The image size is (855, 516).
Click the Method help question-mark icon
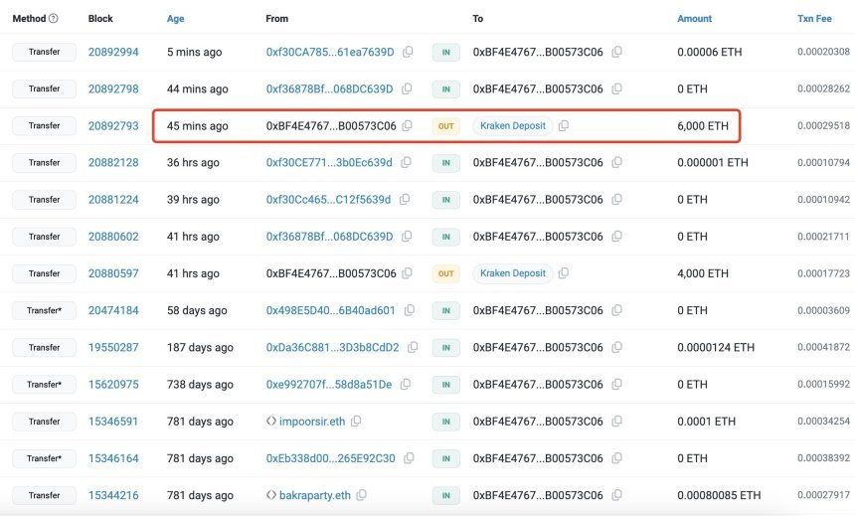pos(53,19)
